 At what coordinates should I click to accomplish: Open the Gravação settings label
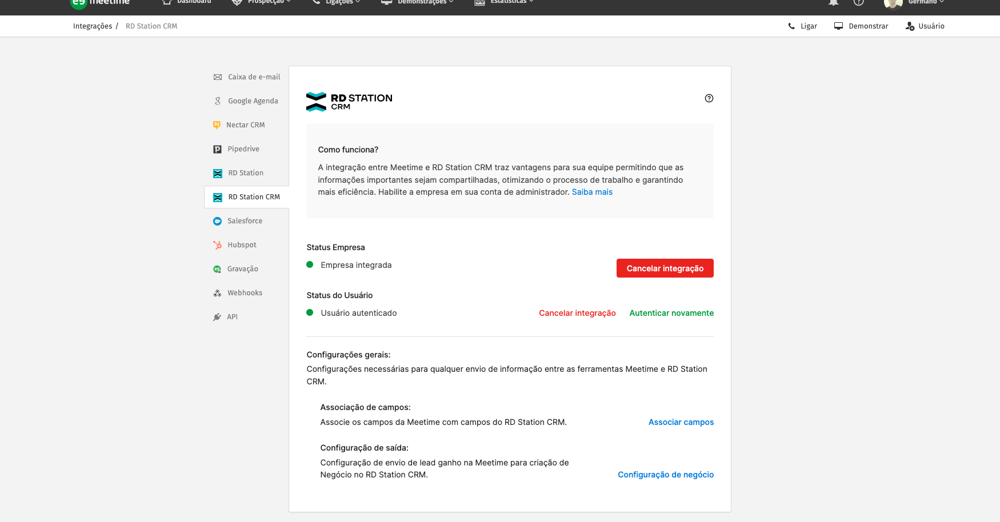point(243,269)
